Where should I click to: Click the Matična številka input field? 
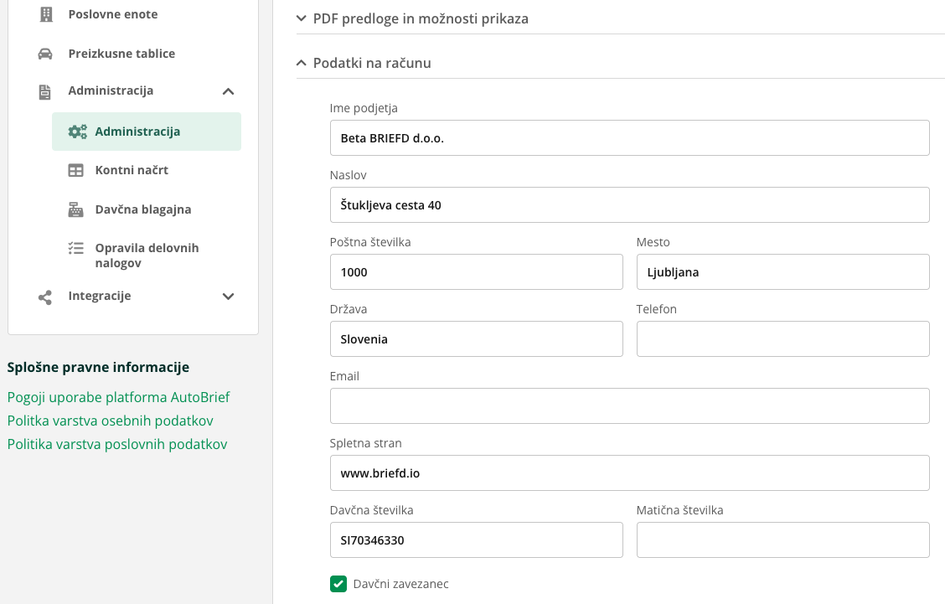[x=782, y=540]
